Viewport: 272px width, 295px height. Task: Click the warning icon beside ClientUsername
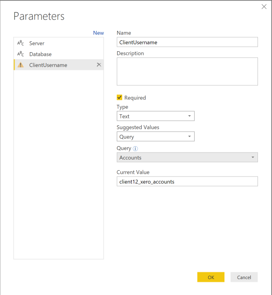[x=20, y=65]
